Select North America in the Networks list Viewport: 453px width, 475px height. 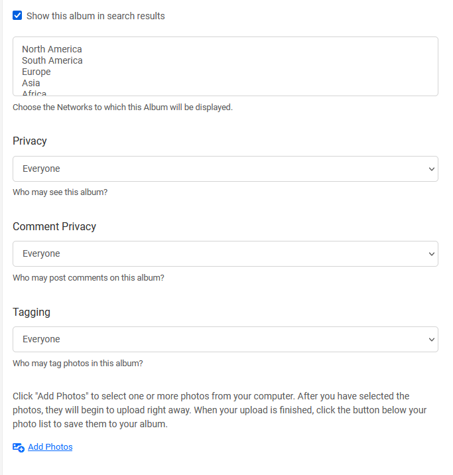point(52,49)
